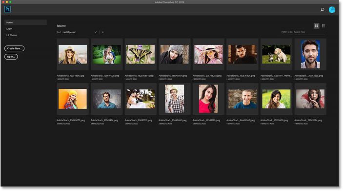Click the Recent section heading
Screen dimensions: 343x191
(61, 26)
